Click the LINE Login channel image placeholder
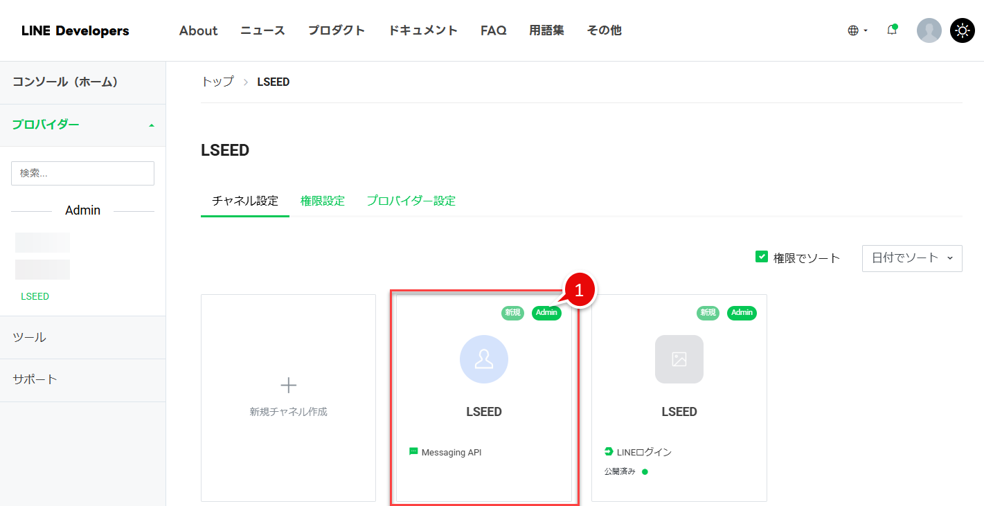Viewport: 984px width, 506px height. coord(679,359)
